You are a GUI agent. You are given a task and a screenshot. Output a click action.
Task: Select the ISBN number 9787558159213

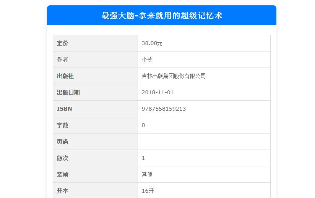(164, 109)
